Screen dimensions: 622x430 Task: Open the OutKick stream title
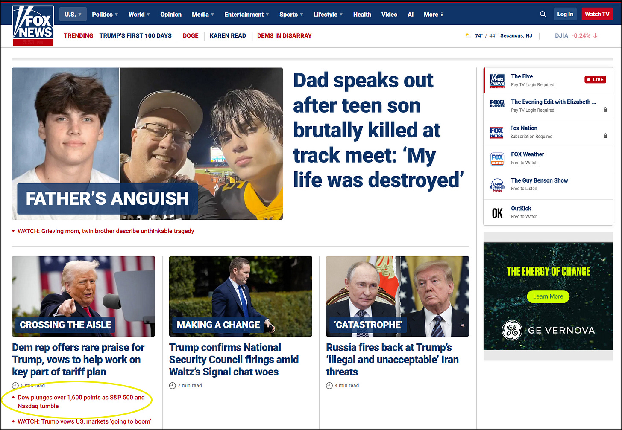(521, 209)
